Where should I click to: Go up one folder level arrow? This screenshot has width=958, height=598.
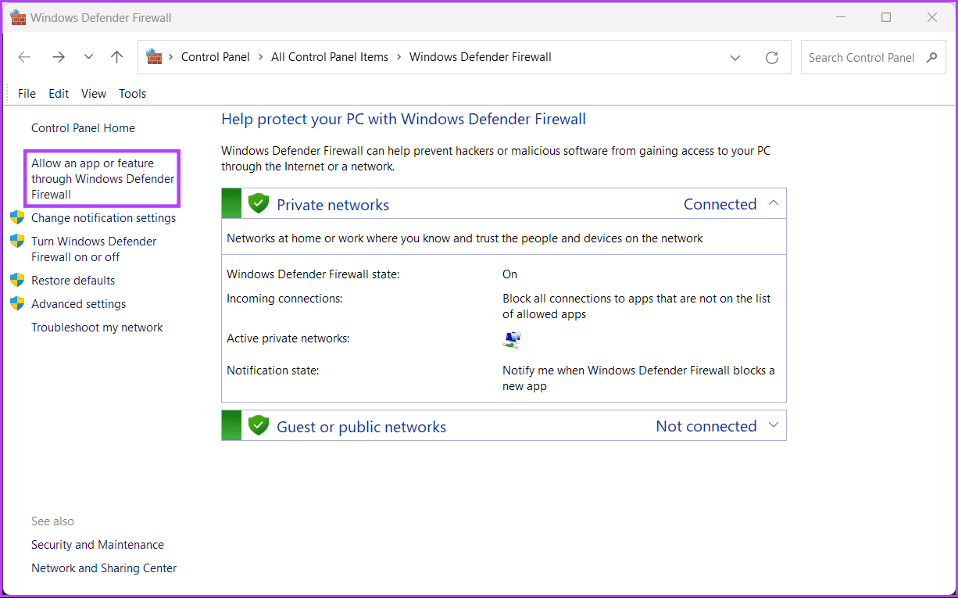click(117, 57)
